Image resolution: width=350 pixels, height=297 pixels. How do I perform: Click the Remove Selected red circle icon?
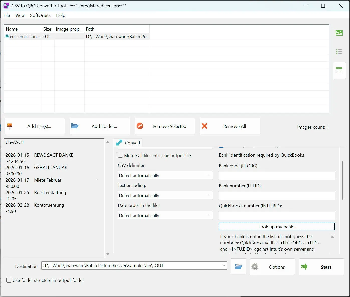140,126
